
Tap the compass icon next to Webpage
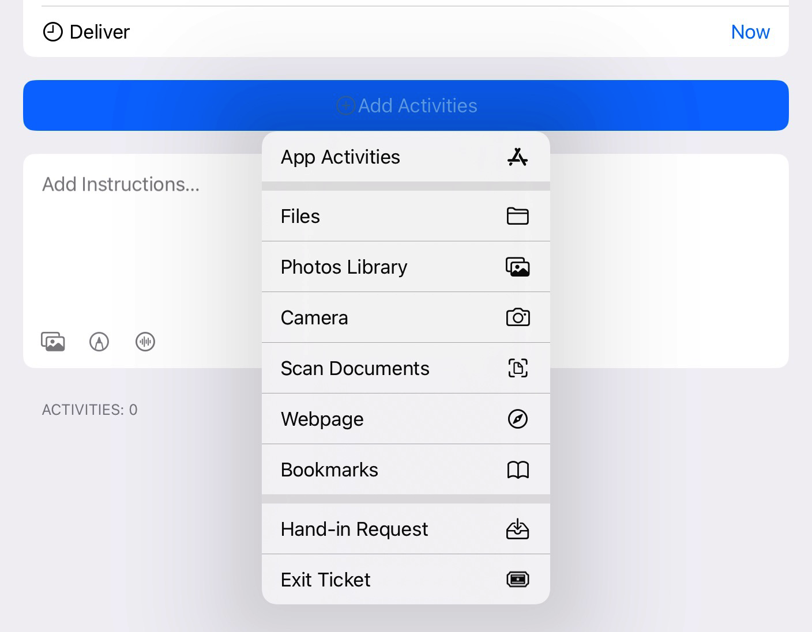(518, 419)
